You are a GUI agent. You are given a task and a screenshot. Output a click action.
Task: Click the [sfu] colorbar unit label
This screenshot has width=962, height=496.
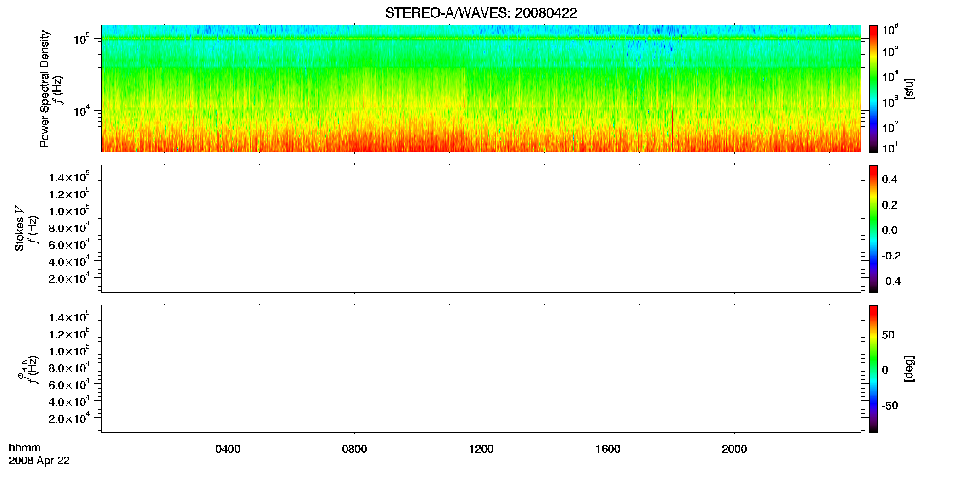(x=909, y=89)
